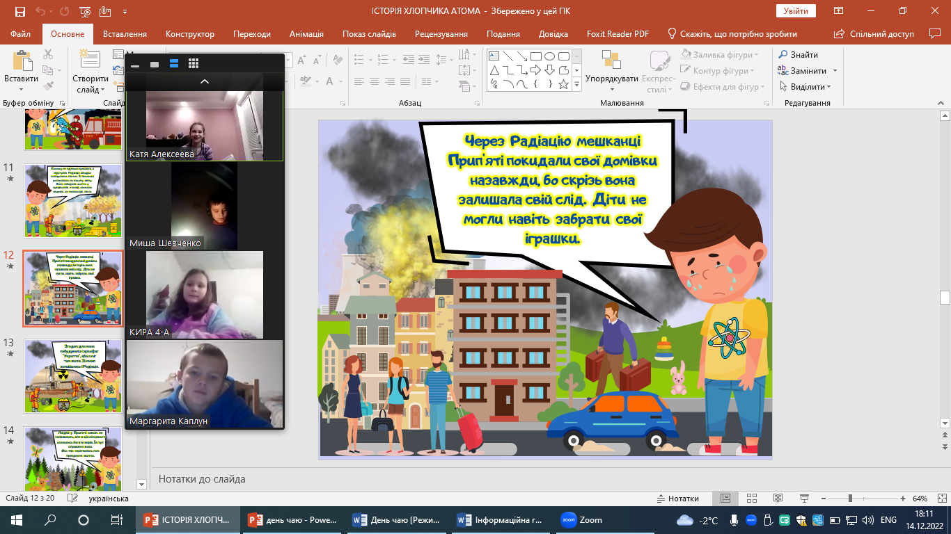Click spell check icon in status bar

pos(72,499)
